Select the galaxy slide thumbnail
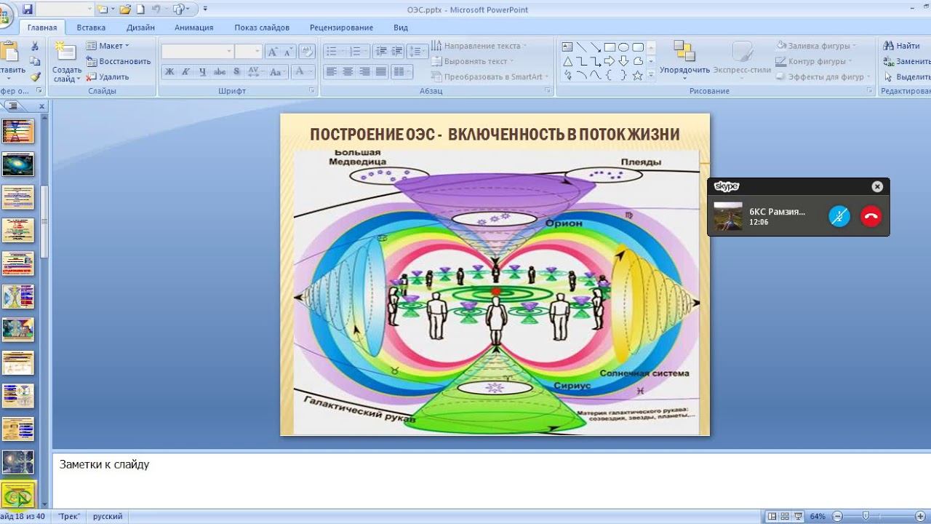This screenshot has height=524, width=931. click(x=18, y=164)
